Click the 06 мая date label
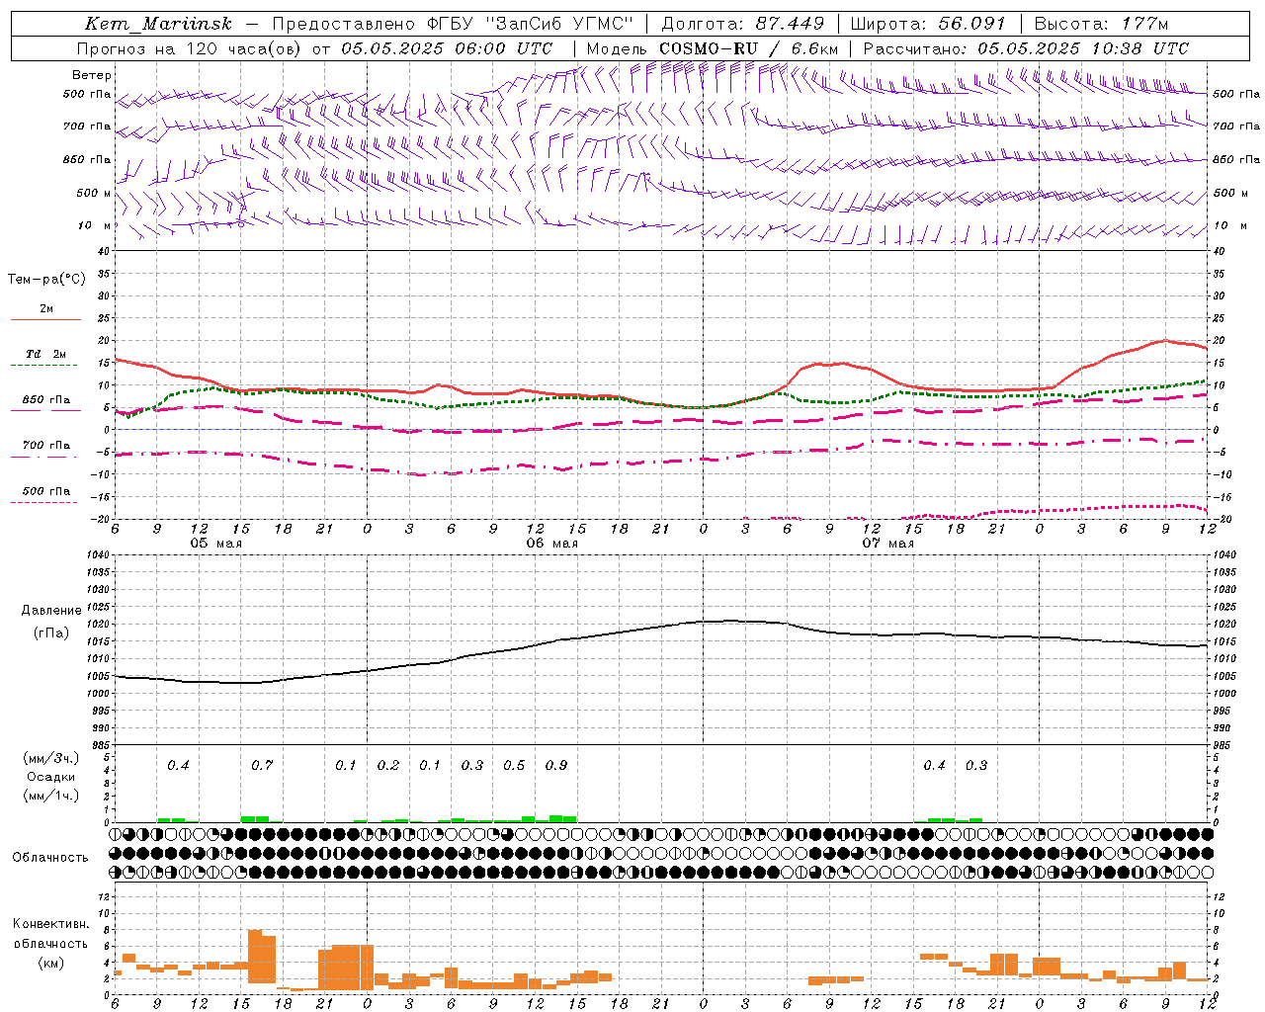Viewport: 1265px width, 1012px height. tap(552, 544)
